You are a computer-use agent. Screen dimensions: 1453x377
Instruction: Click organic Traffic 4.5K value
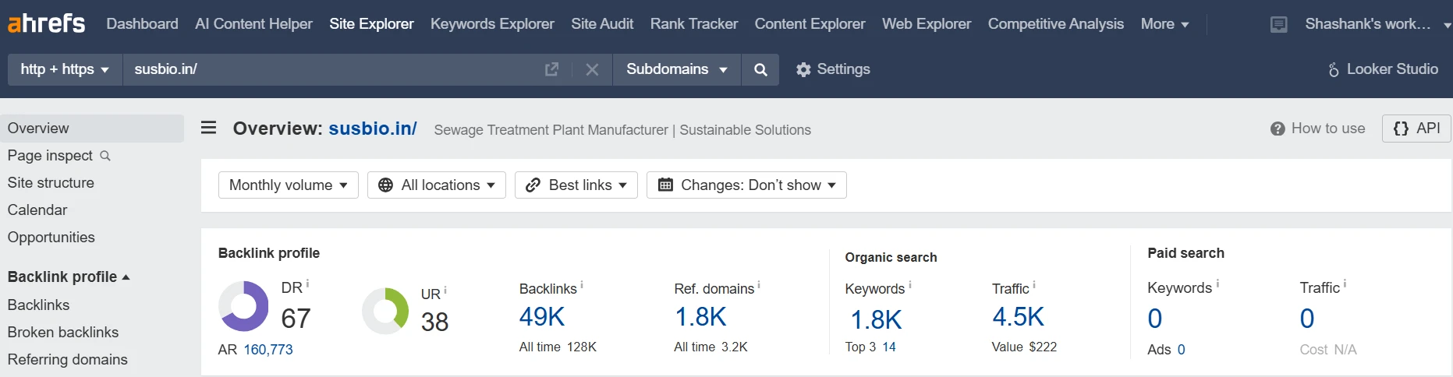[1018, 317]
